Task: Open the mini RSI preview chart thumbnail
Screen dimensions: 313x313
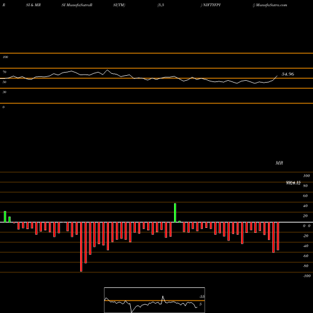Action: pyautogui.click(x=155, y=300)
